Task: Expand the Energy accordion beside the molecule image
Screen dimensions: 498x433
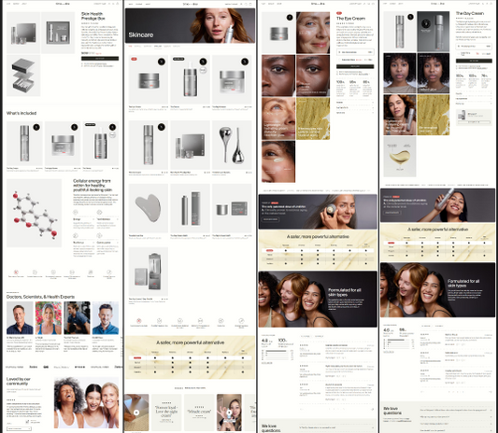Action: pyautogui.click(x=83, y=219)
